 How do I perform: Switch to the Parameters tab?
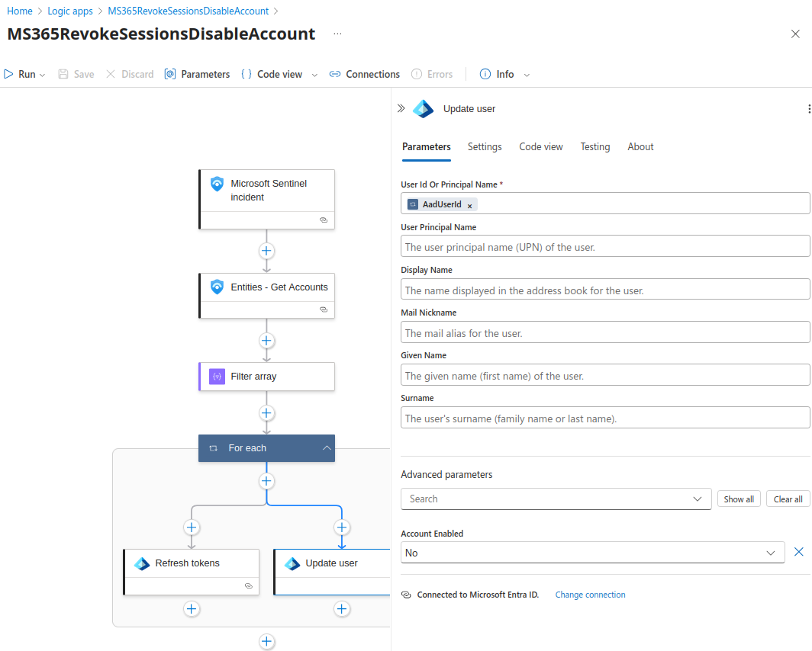(426, 147)
